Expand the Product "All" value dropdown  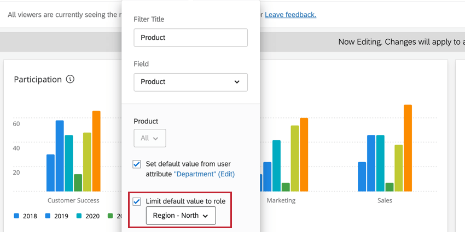(x=149, y=138)
